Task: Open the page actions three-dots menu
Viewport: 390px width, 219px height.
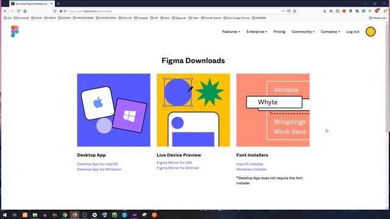Action: 283,11
